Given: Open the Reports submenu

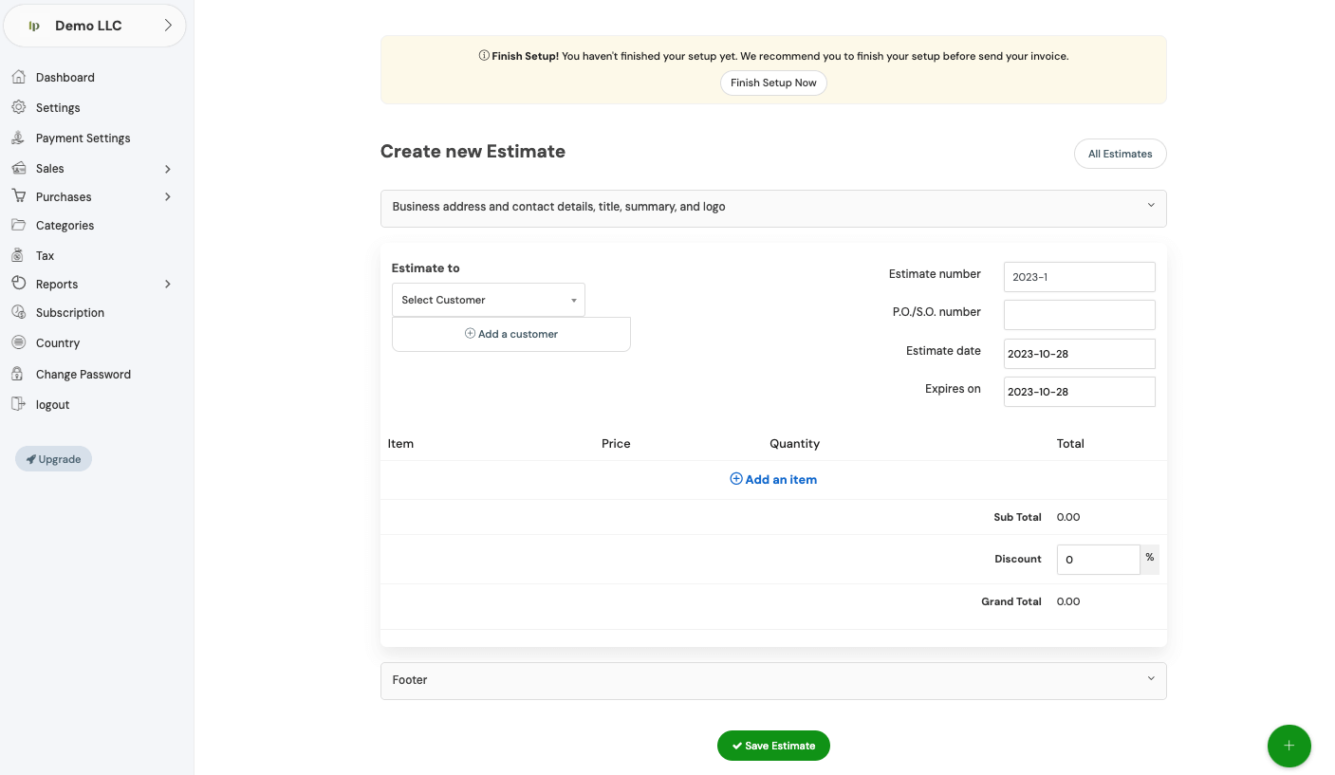Looking at the screenshot, I should click(168, 285).
